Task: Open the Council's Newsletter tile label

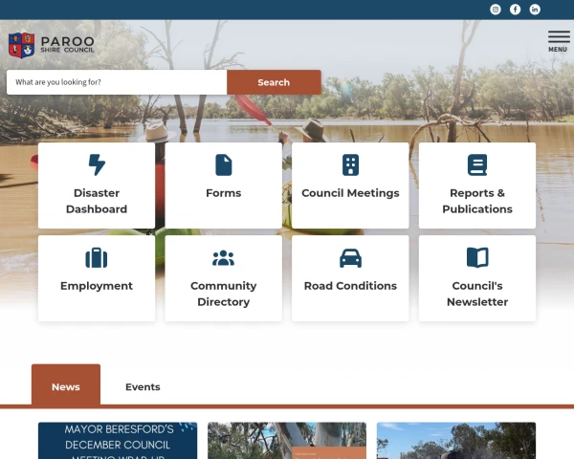Action: coord(477,294)
